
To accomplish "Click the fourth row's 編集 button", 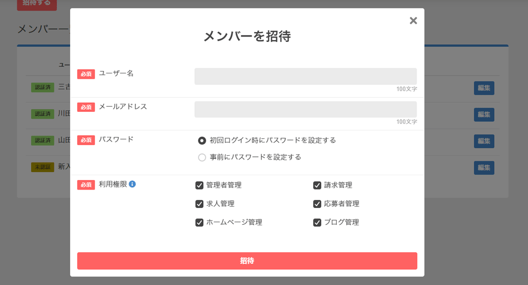I will click(484, 168).
